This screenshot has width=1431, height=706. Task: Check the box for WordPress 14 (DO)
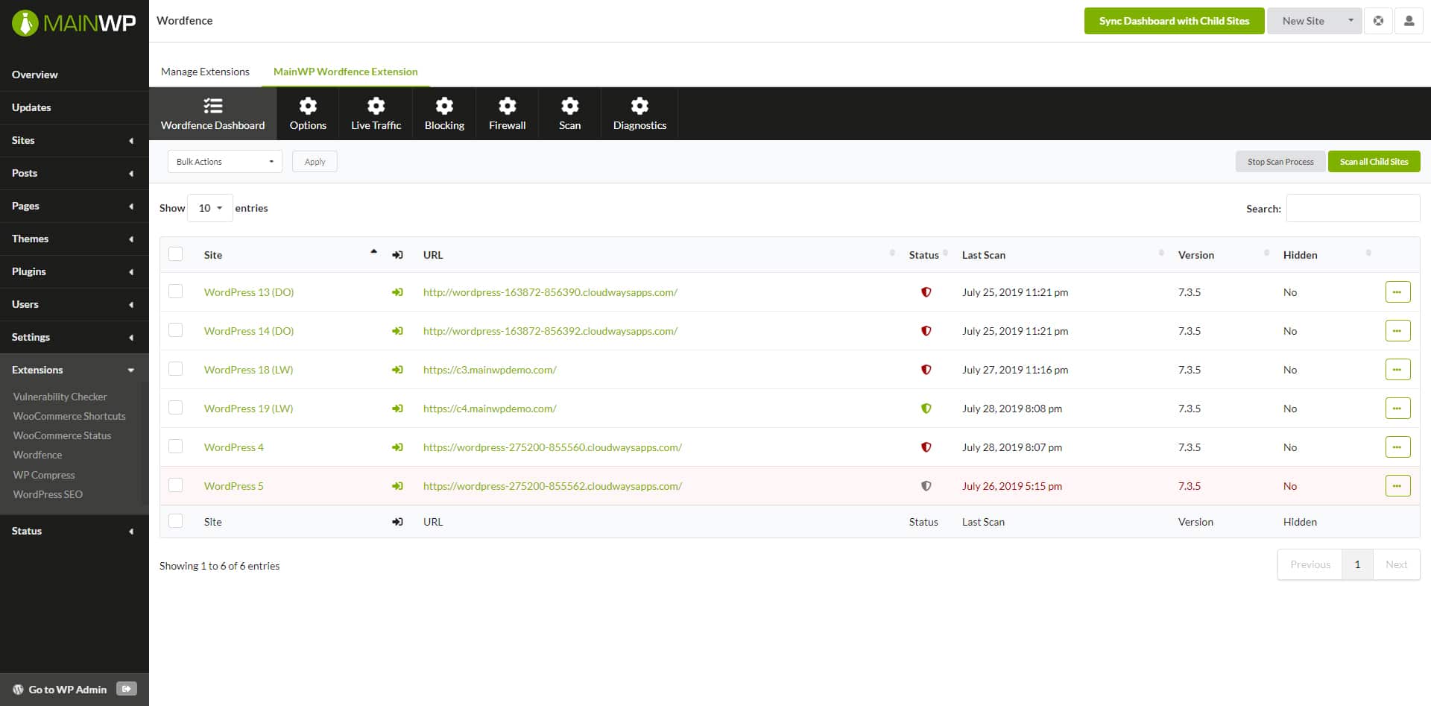point(176,330)
